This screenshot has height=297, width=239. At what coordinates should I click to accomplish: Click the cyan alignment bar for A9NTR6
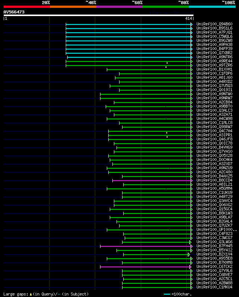[x=129, y=57]
